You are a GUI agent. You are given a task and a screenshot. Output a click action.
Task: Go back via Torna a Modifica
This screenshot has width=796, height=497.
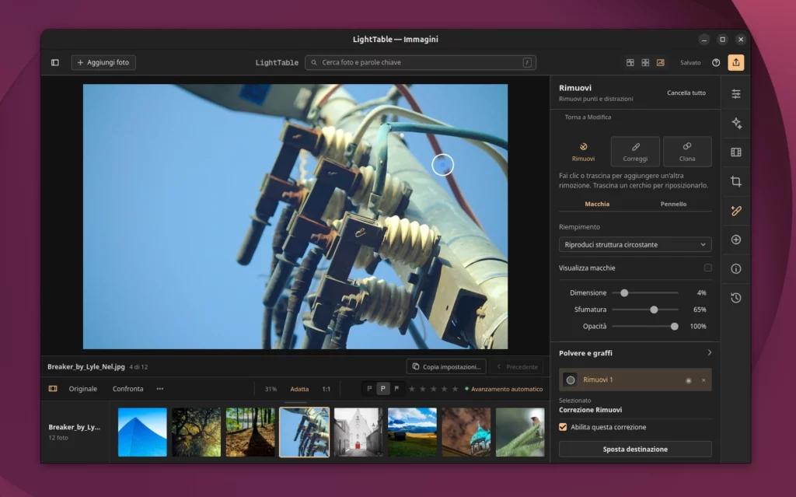coord(588,117)
